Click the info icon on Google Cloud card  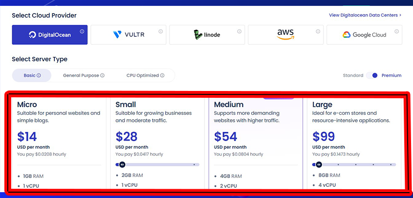click(397, 32)
